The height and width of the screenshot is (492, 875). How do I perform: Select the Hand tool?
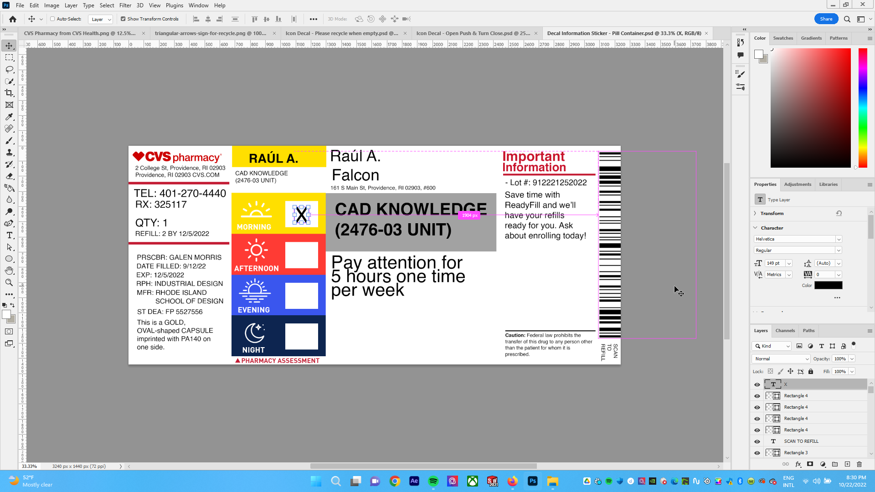pyautogui.click(x=9, y=271)
